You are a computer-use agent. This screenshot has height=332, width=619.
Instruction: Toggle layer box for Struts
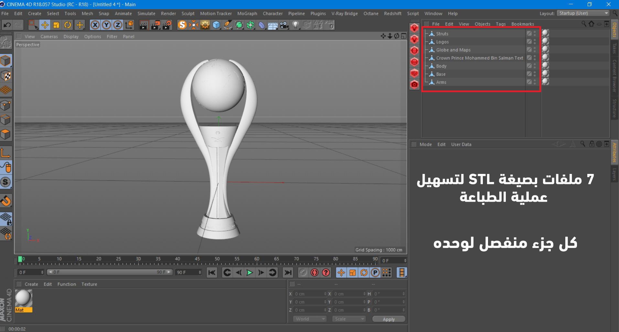tap(529, 33)
